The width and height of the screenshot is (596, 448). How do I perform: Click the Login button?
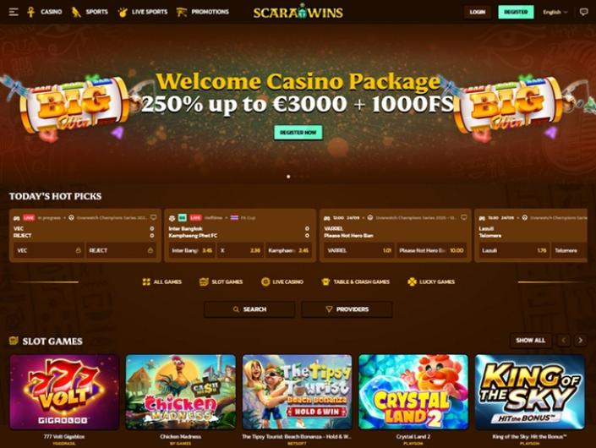[477, 12]
